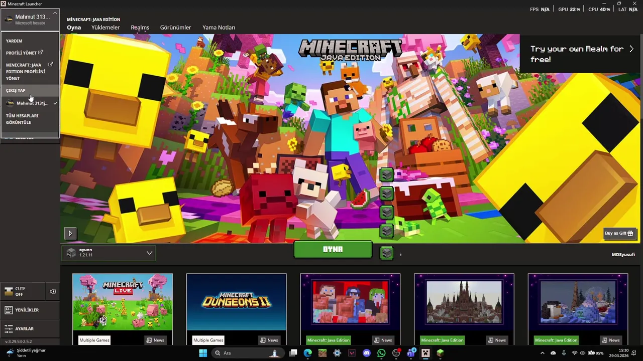Click the battery 95% tray indicator
Screen dimensions: 643x361
pyautogui.click(x=596, y=353)
